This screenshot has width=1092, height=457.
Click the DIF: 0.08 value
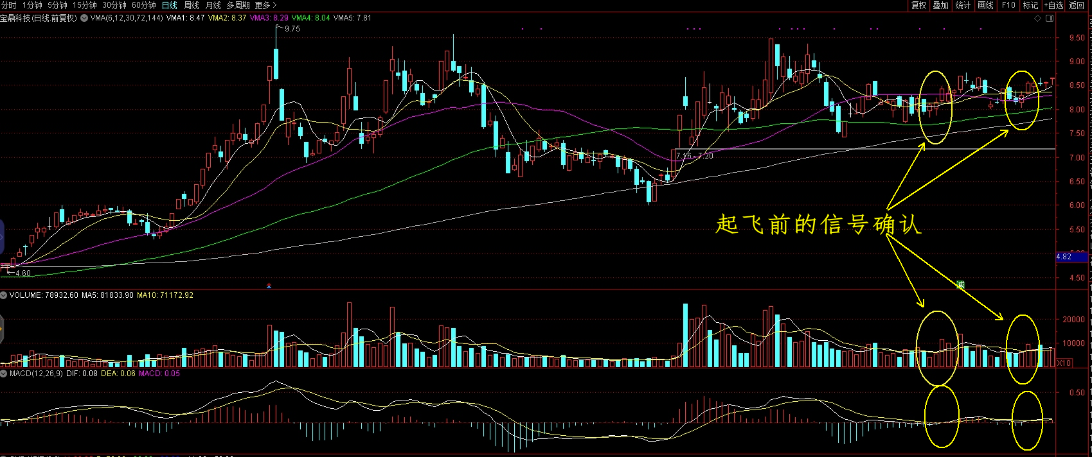[x=82, y=374]
